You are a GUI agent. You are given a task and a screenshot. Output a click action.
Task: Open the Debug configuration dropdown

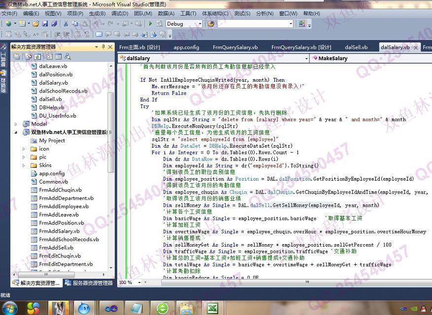(x=200, y=24)
